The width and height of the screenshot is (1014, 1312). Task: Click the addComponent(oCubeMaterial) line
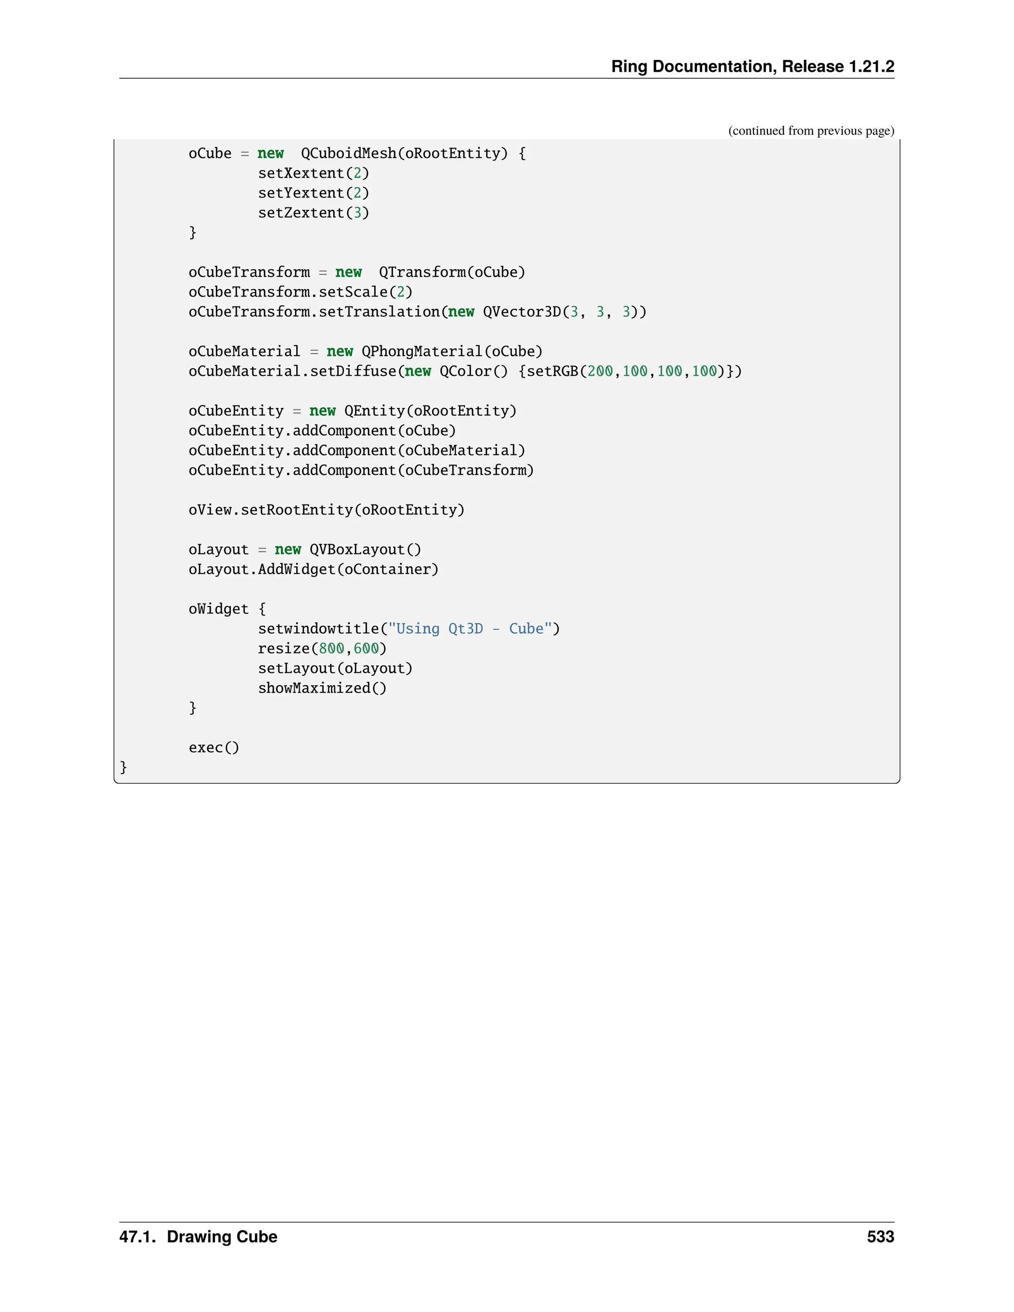click(x=357, y=451)
